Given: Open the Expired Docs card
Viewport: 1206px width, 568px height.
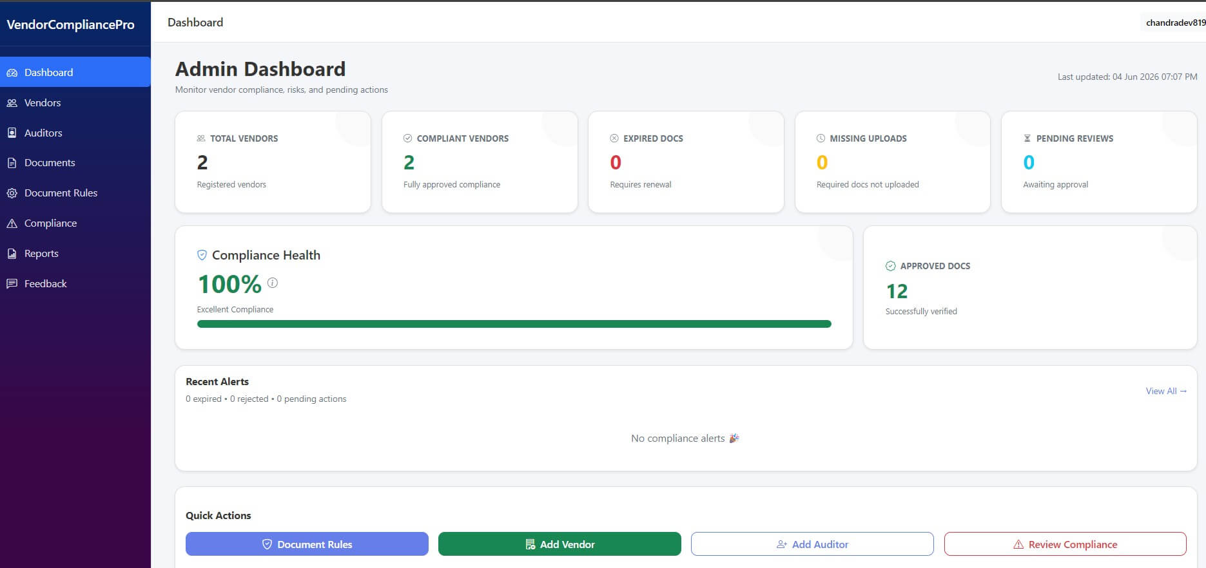Looking at the screenshot, I should [686, 162].
